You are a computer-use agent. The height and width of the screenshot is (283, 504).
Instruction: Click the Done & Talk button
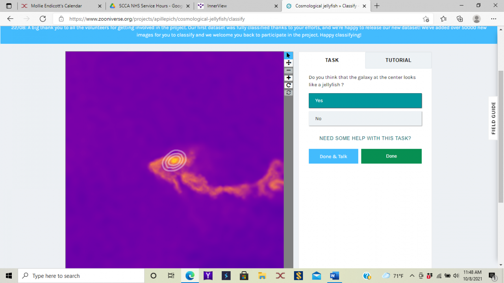334,156
